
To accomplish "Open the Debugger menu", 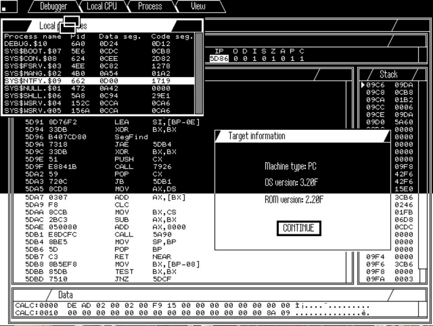I will 53,6.
